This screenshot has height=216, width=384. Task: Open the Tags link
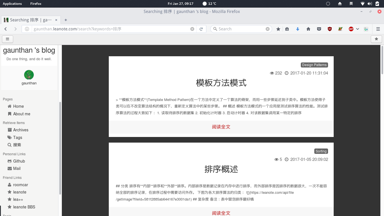coord(18,138)
